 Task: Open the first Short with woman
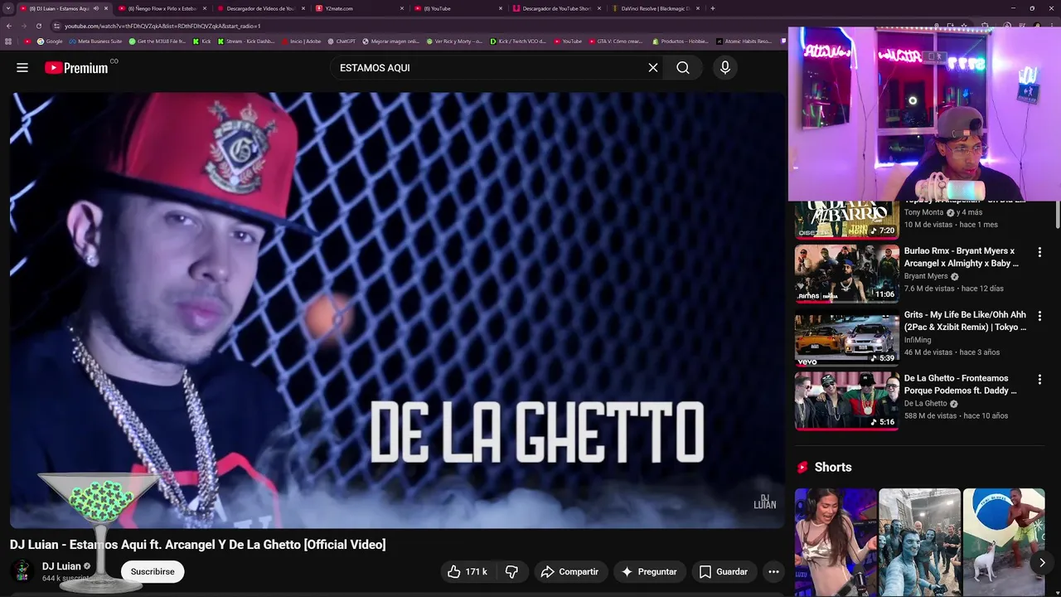(836, 542)
